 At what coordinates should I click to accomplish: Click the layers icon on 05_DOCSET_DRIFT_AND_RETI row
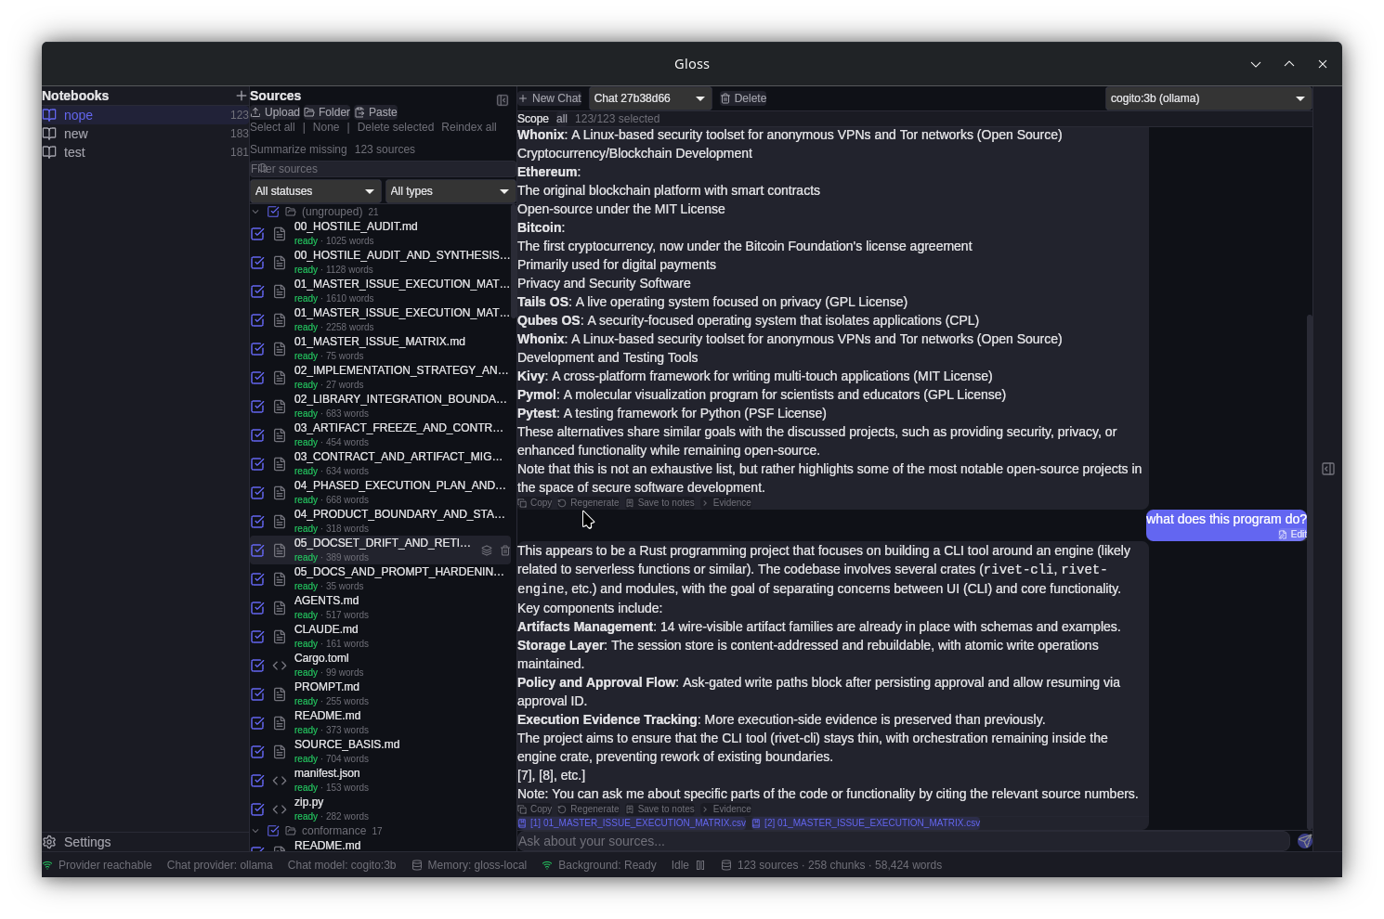click(487, 550)
